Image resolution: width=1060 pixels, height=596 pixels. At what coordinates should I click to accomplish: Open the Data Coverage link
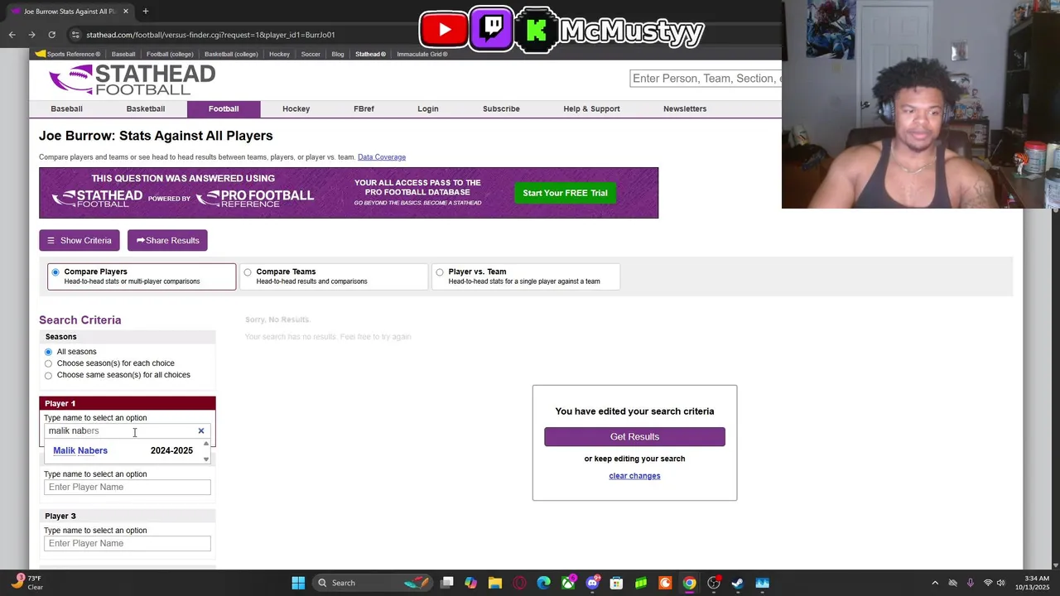coord(382,157)
